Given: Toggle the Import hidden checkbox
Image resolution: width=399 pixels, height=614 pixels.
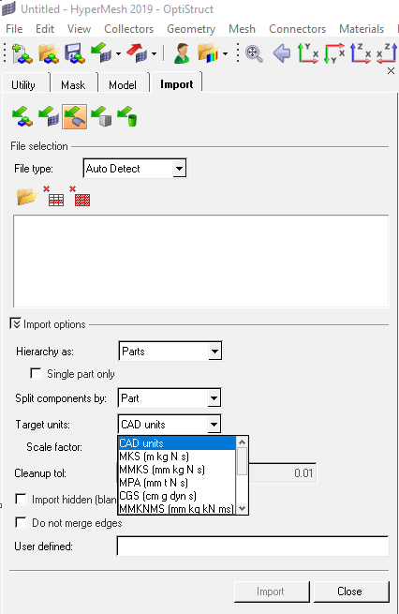Looking at the screenshot, I should click(21, 499).
